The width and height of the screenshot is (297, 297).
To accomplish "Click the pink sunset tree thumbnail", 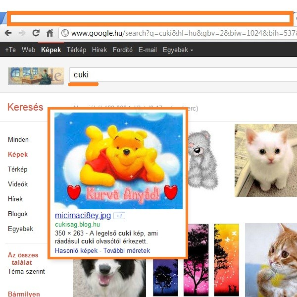I will [x=196, y=260].
